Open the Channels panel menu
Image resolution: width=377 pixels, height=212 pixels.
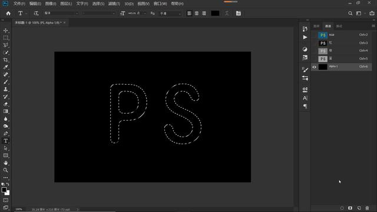tap(373, 26)
